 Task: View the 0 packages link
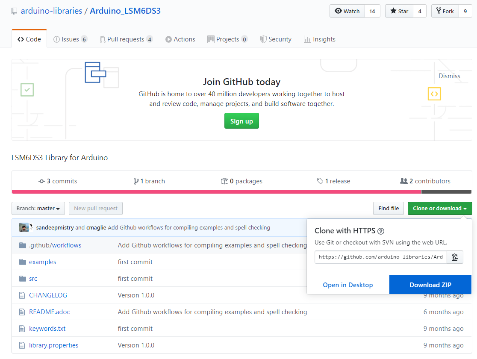pos(241,181)
